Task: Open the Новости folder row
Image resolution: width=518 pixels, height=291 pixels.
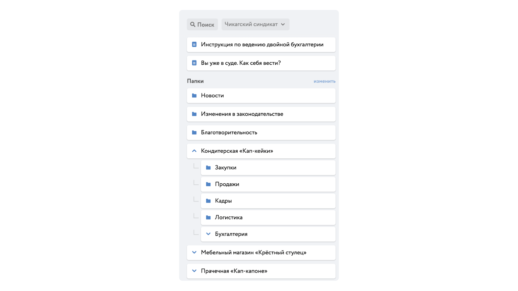Action: [261, 95]
